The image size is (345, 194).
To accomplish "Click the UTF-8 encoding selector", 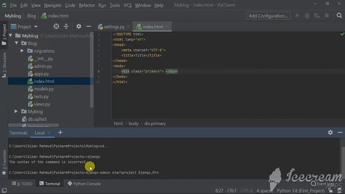I will 247,190.
